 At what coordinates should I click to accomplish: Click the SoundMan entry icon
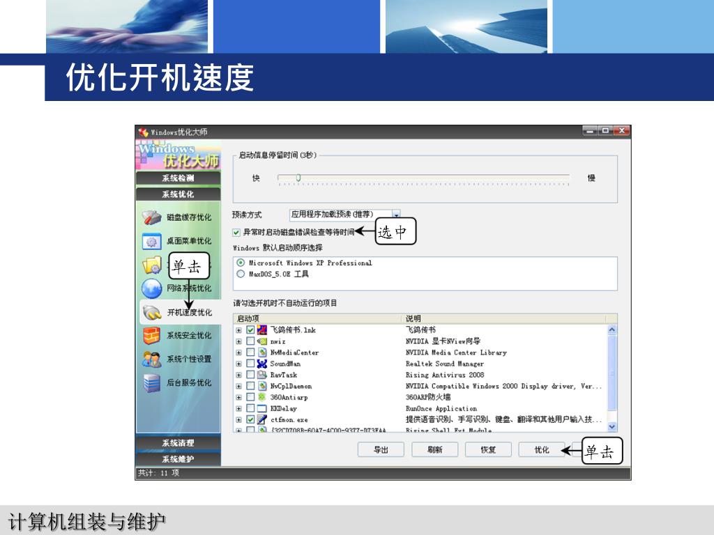262,364
